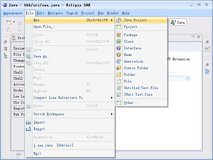Select Source Folder in New submenu
Screen dimensions: 213x160
(141, 68)
